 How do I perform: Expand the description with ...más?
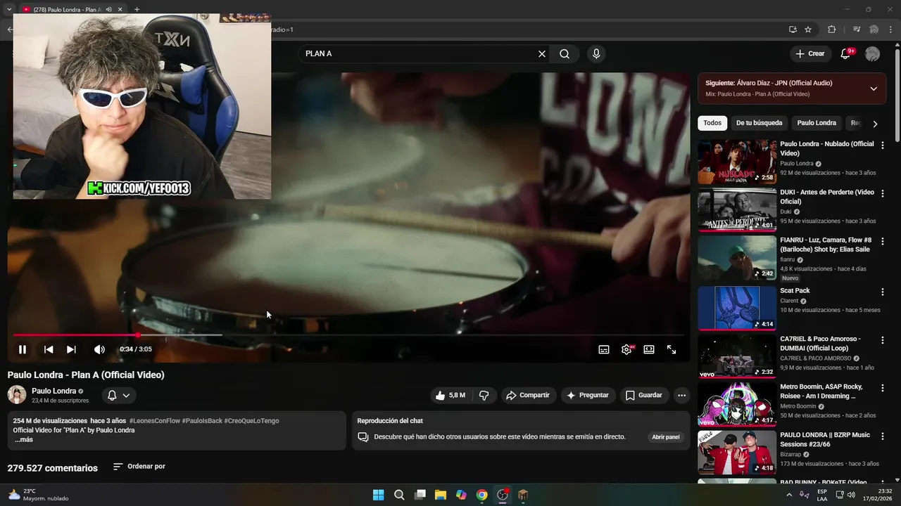[x=25, y=440]
